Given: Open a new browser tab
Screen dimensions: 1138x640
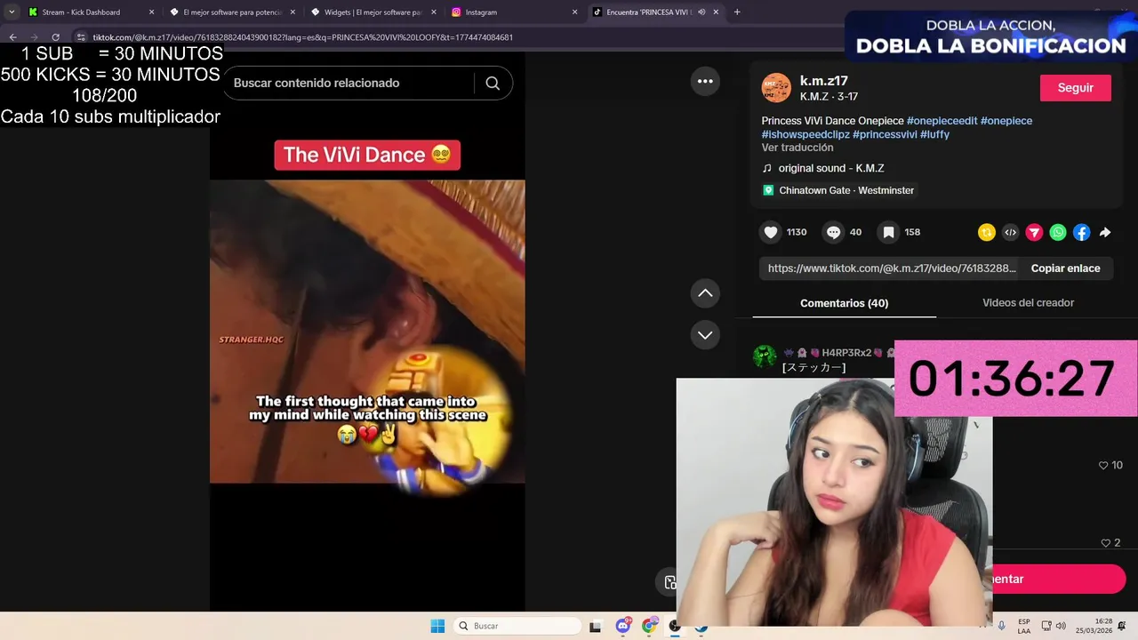Looking at the screenshot, I should pyautogui.click(x=737, y=12).
